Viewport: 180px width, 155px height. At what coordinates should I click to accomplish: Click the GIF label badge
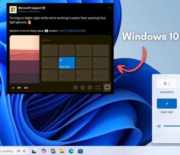[x=19, y=88]
